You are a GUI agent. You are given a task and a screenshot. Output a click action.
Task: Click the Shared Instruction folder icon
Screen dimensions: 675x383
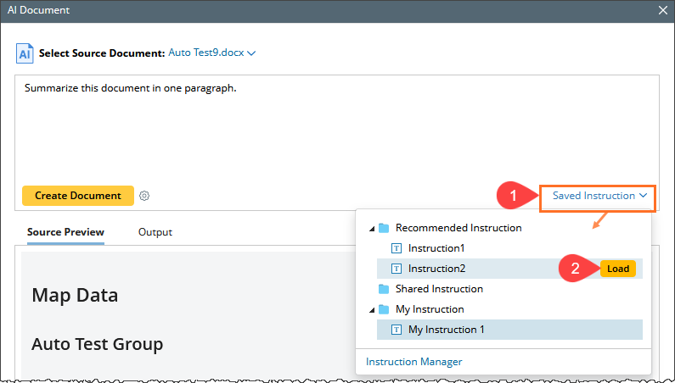click(384, 289)
